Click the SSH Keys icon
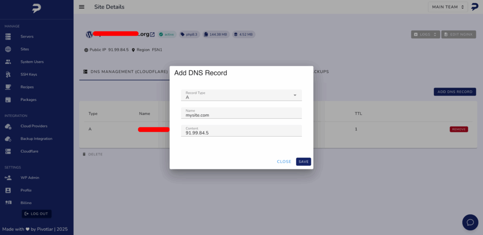This screenshot has height=235, width=483. [8, 74]
